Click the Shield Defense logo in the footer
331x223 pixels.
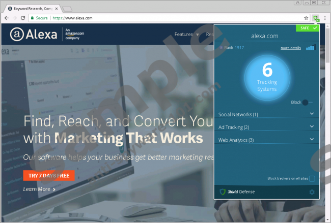(x=237, y=192)
